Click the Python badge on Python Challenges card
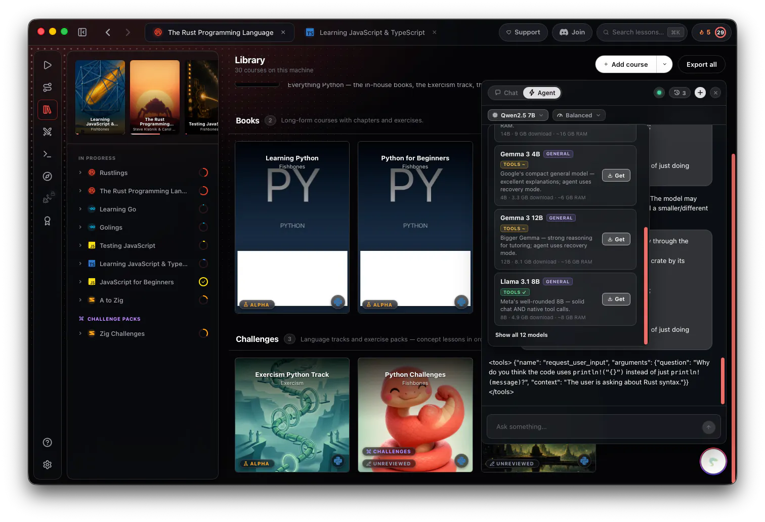Image resolution: width=765 pixels, height=522 pixels. [x=461, y=461]
